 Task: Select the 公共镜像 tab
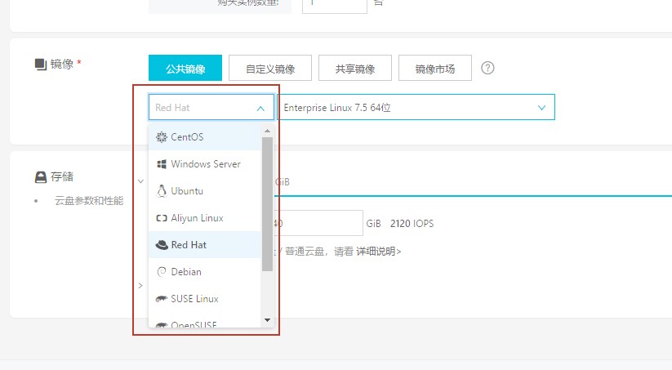tap(185, 69)
